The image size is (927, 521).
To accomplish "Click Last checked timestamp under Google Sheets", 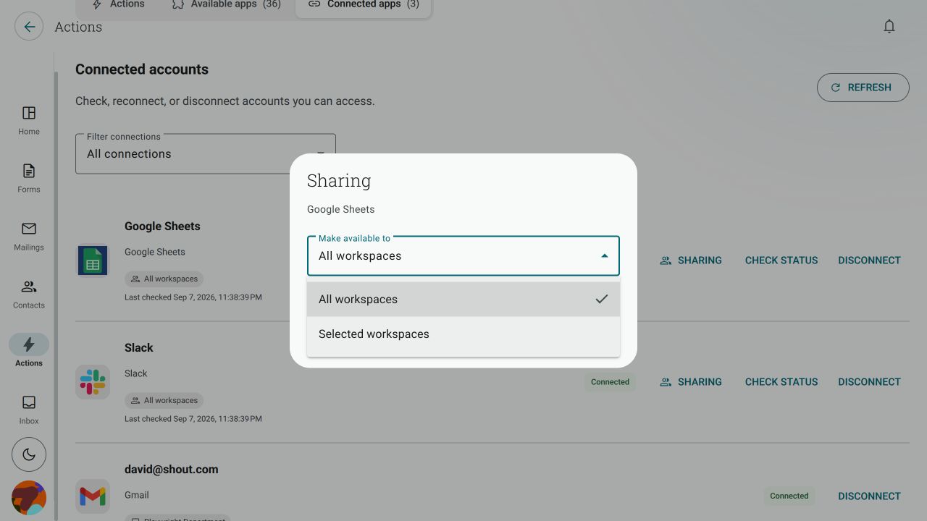I will 193,297.
